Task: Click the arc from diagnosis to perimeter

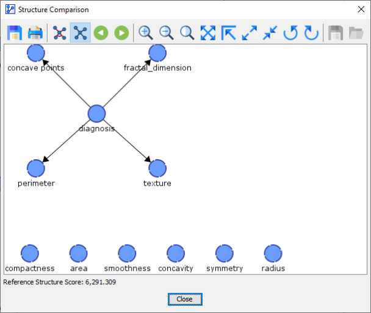Action: tap(67, 141)
